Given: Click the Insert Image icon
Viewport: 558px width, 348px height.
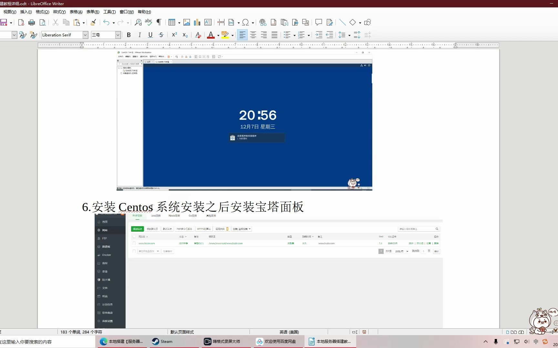Looking at the screenshot, I should (187, 22).
